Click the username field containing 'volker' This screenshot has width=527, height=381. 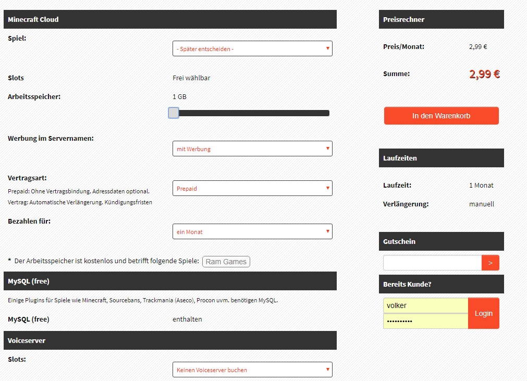[426, 305]
